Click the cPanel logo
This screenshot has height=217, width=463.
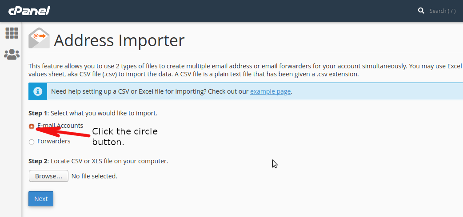[29, 11]
